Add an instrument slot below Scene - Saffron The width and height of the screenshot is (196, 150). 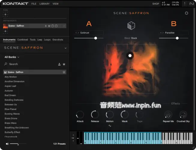5,31
